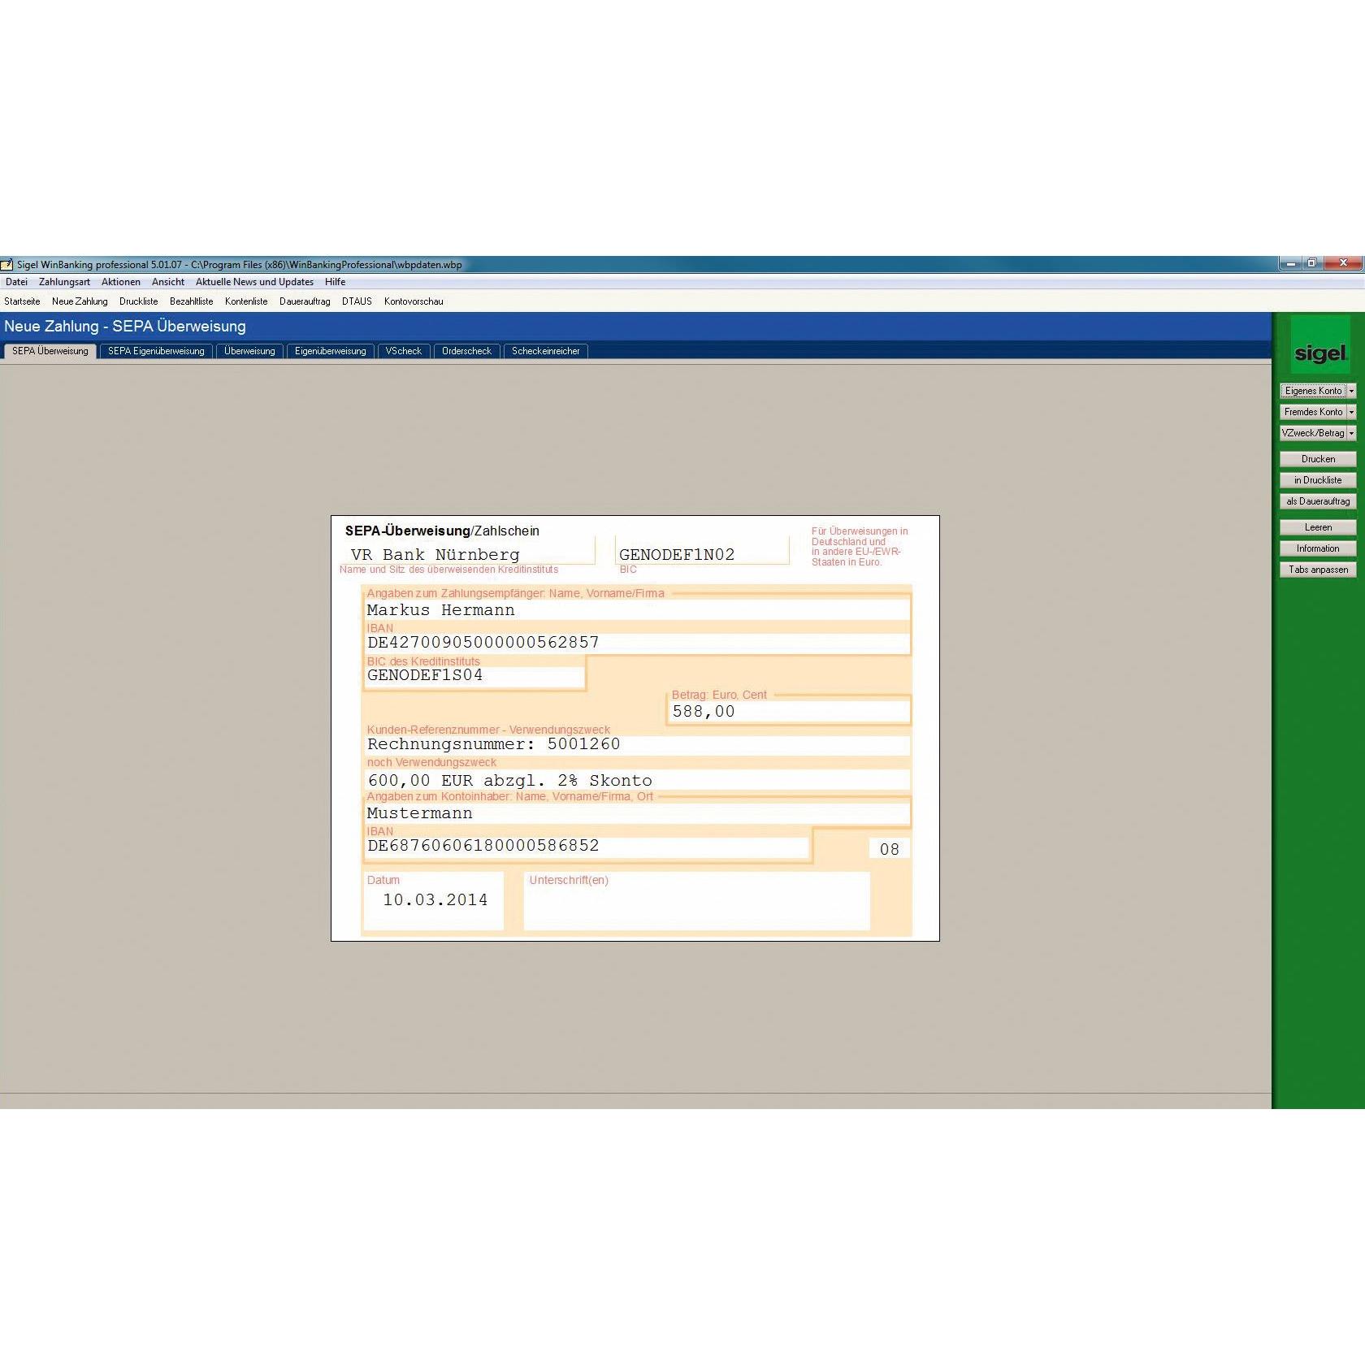The height and width of the screenshot is (1365, 1365).
Task: Open Druckliste in the toolbar
Action: (x=138, y=301)
